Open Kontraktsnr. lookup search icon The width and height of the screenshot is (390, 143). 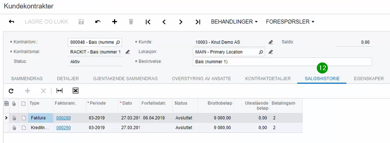118,42
